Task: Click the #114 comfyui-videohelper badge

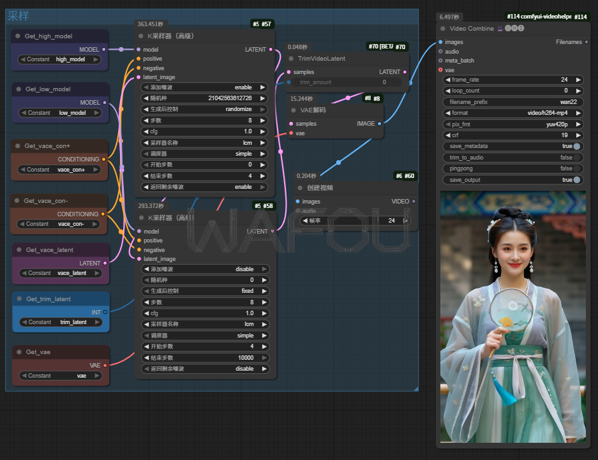Action: [x=546, y=17]
